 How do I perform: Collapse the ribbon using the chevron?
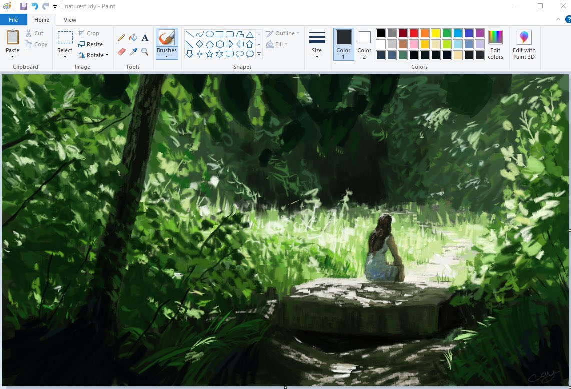pyautogui.click(x=558, y=19)
